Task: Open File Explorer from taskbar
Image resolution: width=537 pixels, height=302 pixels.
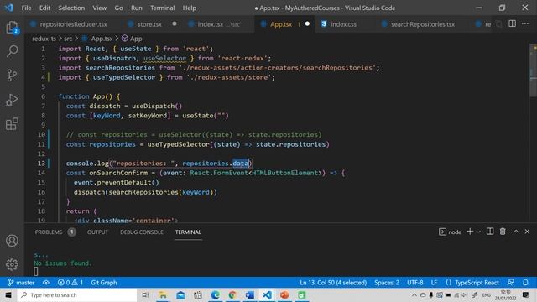Action: pyautogui.click(x=163, y=294)
